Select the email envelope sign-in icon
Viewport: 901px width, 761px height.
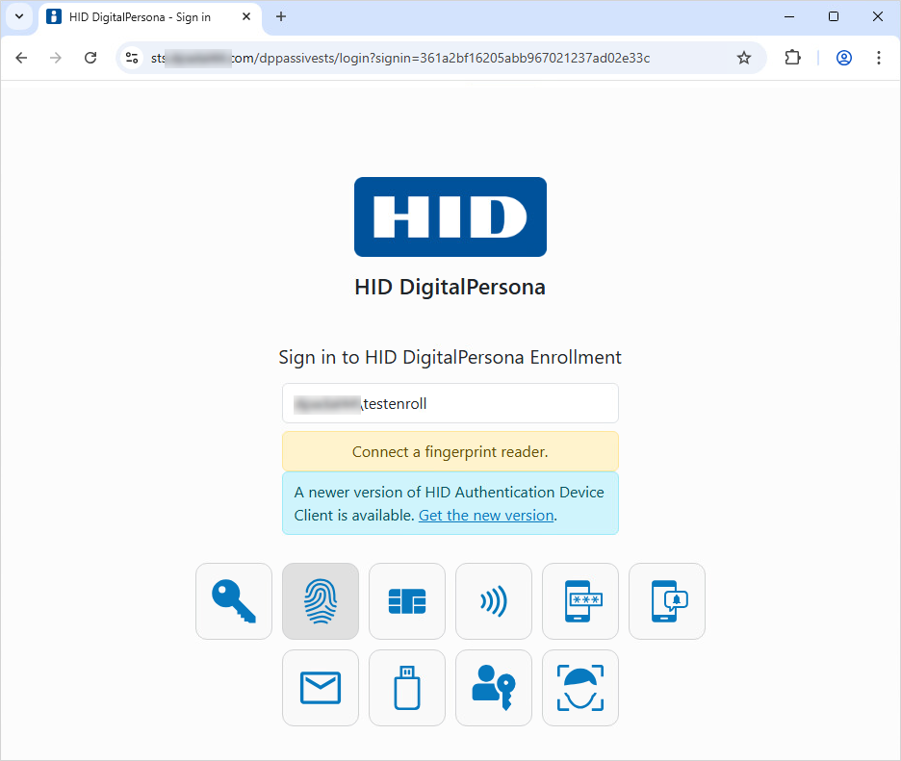321,688
